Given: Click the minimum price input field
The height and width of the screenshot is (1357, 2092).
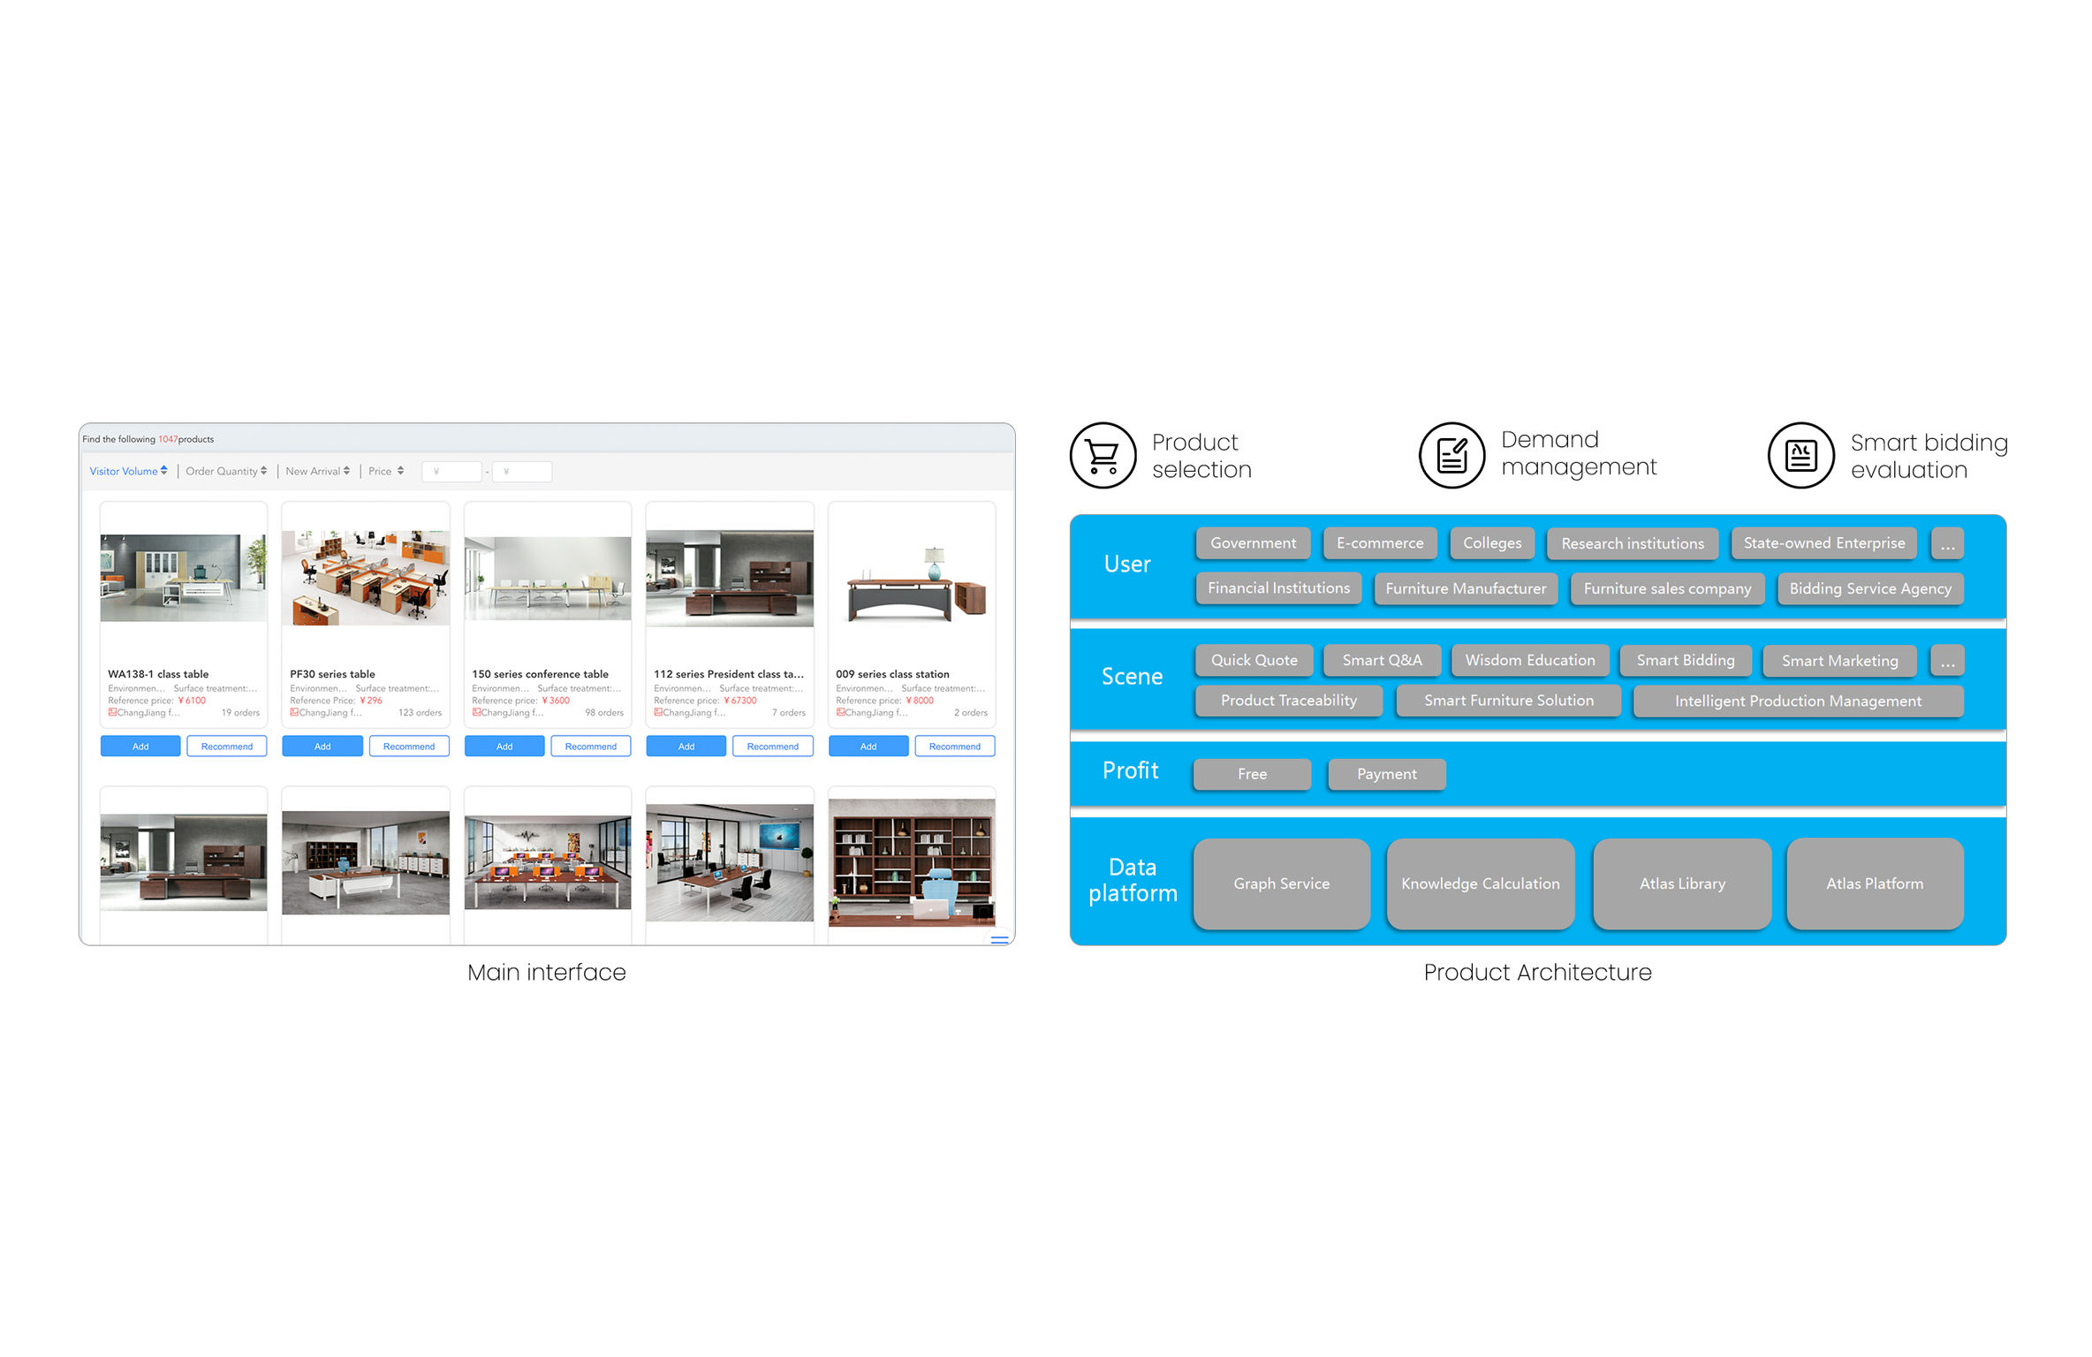Looking at the screenshot, I should point(451,471).
